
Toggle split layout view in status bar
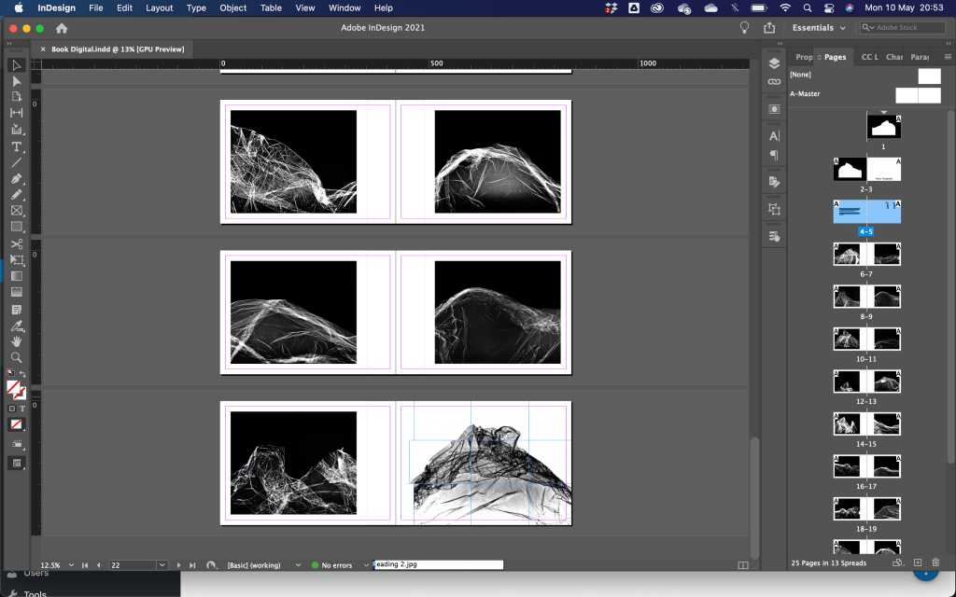(743, 565)
